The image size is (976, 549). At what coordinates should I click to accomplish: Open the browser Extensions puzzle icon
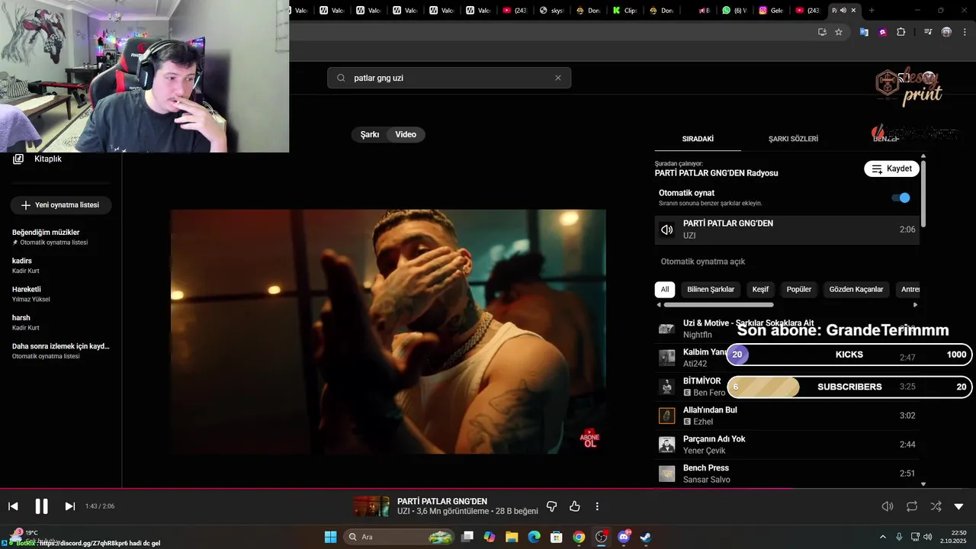(x=901, y=32)
